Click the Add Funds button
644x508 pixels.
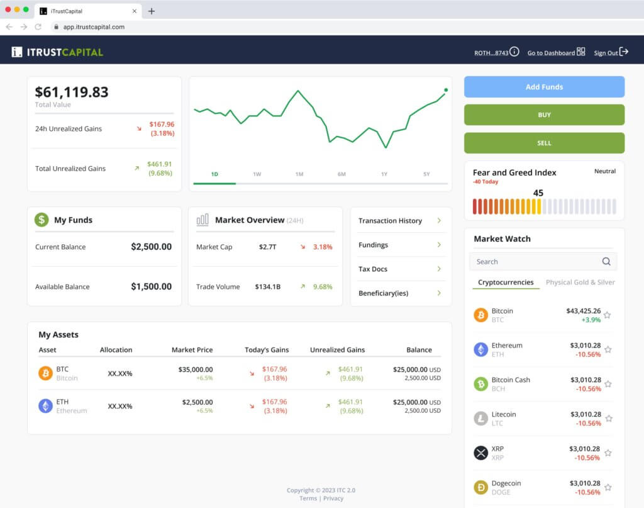544,86
